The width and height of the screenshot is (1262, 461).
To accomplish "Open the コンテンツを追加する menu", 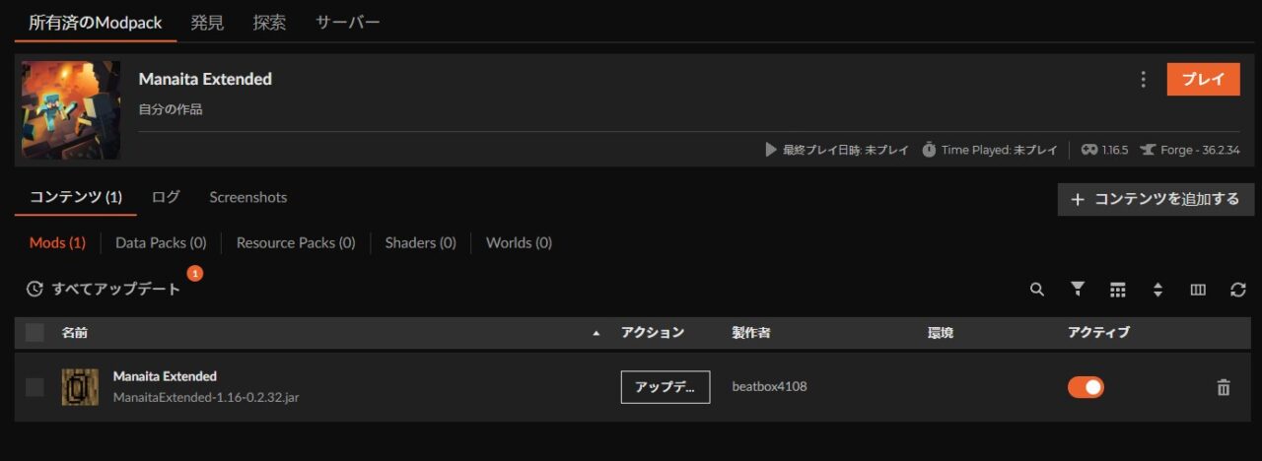I will [x=1156, y=199].
